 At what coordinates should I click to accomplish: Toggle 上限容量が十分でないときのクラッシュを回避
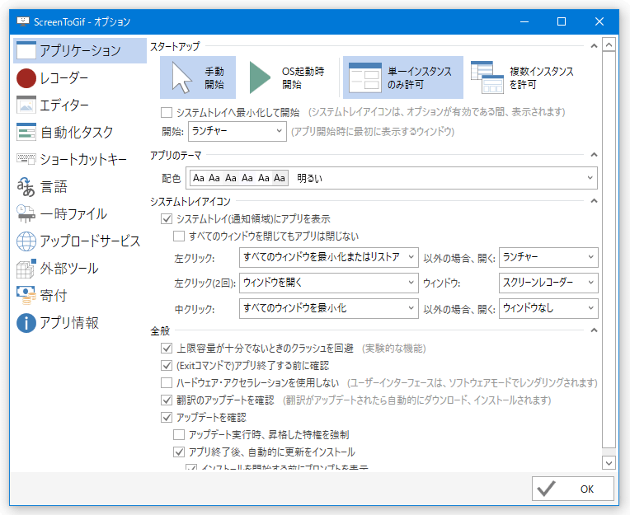pyautogui.click(x=167, y=348)
